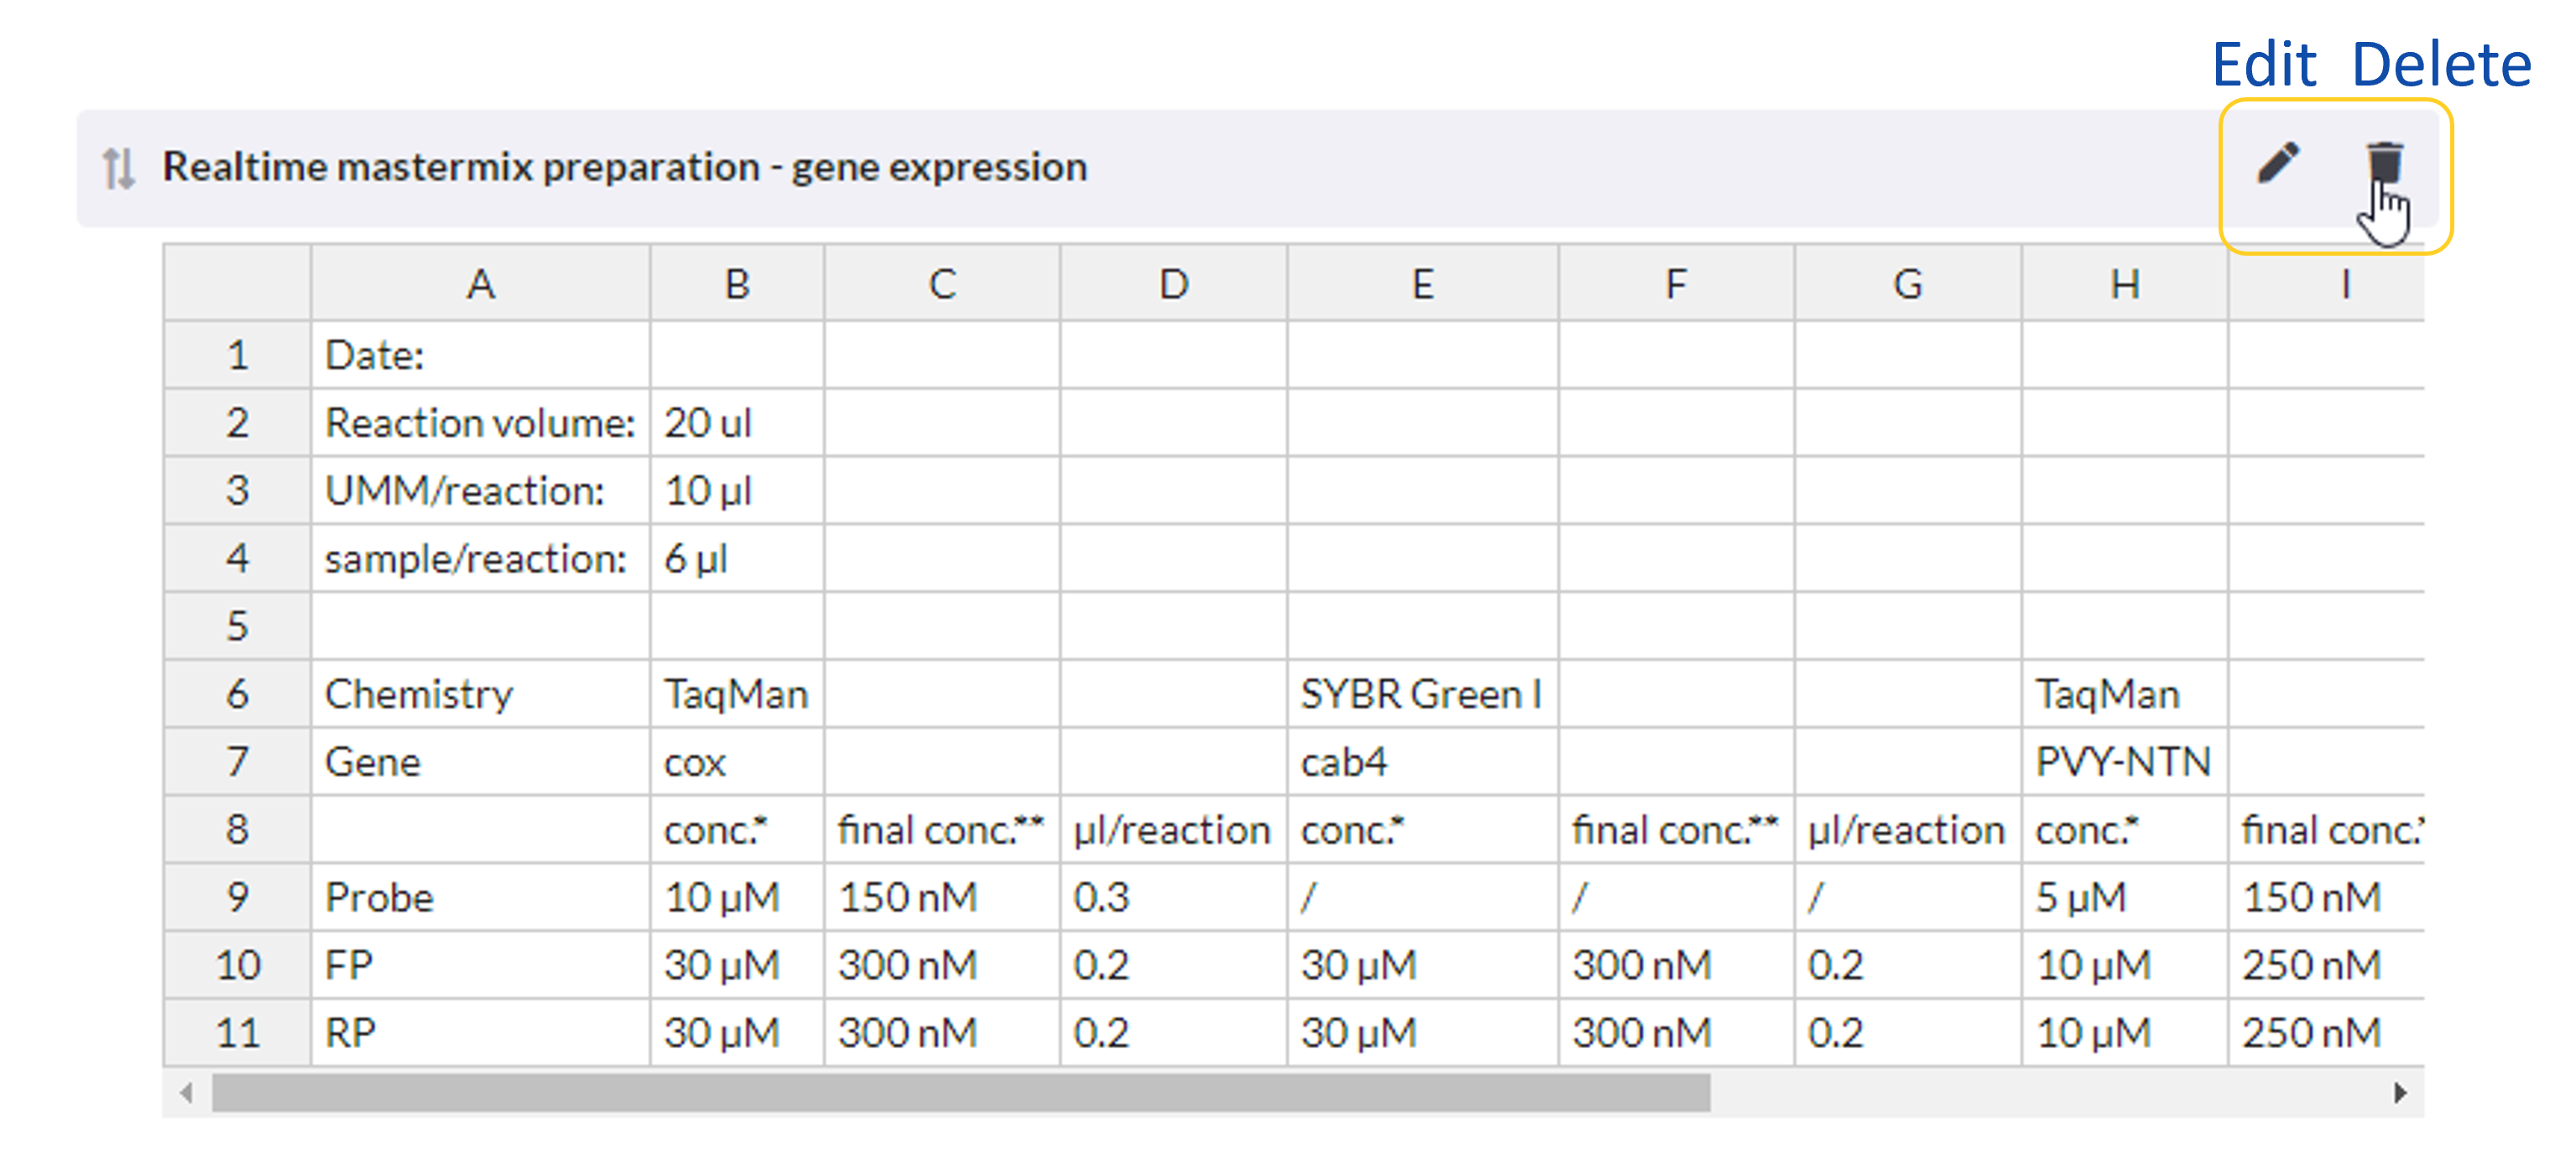Click the scrollbar's left arrow
Screen dimensions: 2576x1168
(187, 1093)
